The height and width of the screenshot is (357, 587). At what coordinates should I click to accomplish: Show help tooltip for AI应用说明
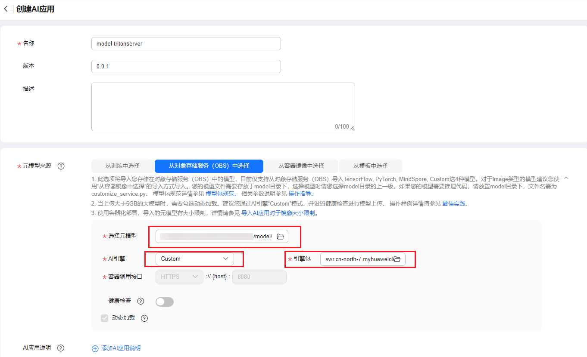61,348
